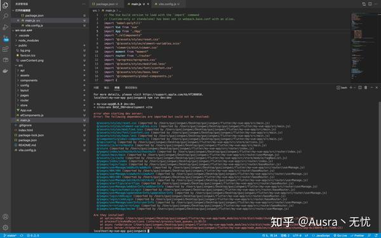Expand the api folder
The image size is (381, 238).
tap(21, 70)
